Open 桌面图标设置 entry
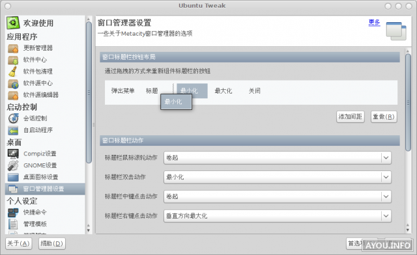 click(41, 177)
